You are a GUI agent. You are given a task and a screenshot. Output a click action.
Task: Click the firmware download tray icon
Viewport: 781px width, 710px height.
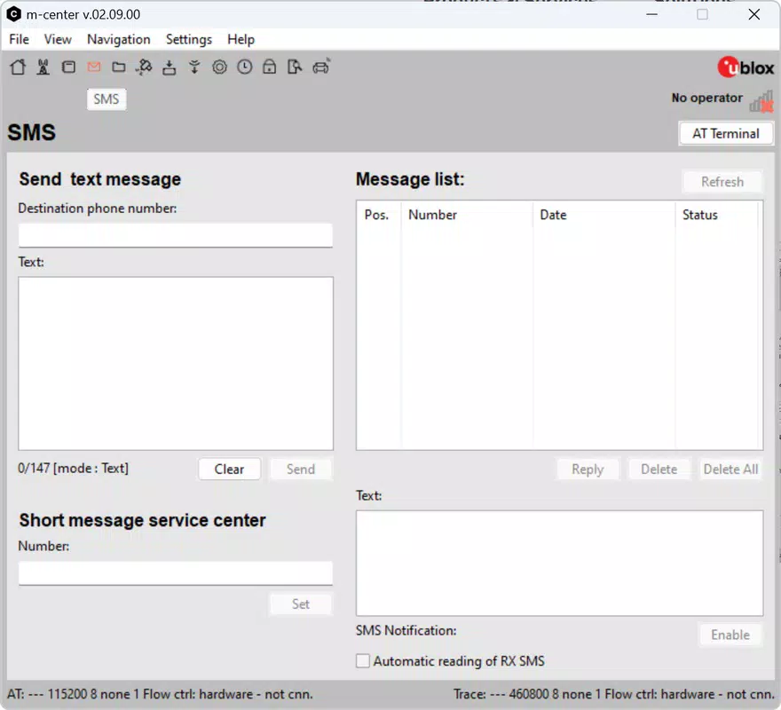170,67
